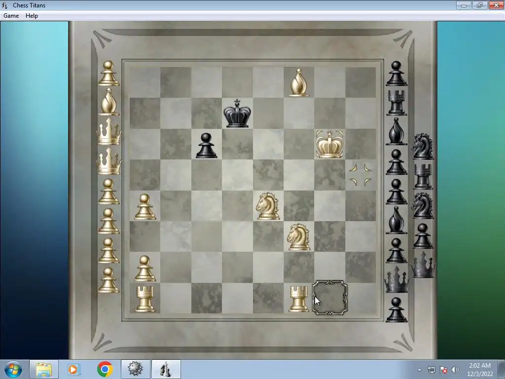Click the Chess Titans title bar icon
The width and height of the screenshot is (505, 379).
click(4, 5)
